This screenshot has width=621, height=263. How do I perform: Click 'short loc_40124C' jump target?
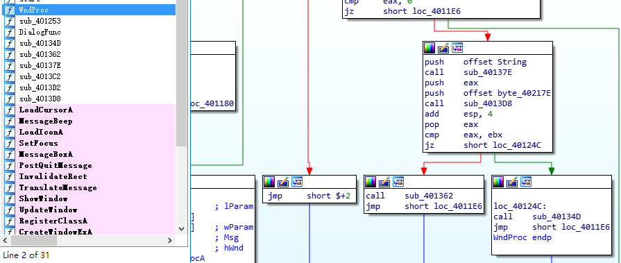(502, 145)
